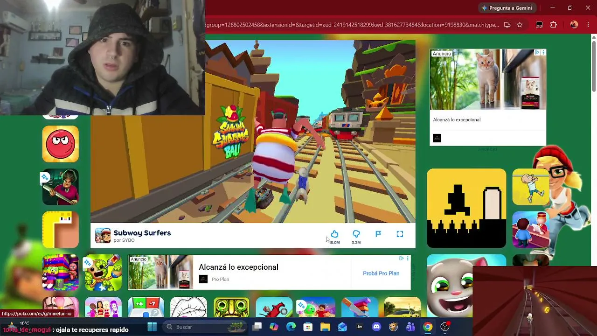Open AdChoices info on the banner ad
Image resolution: width=597 pixels, height=336 pixels.
pos(401,258)
